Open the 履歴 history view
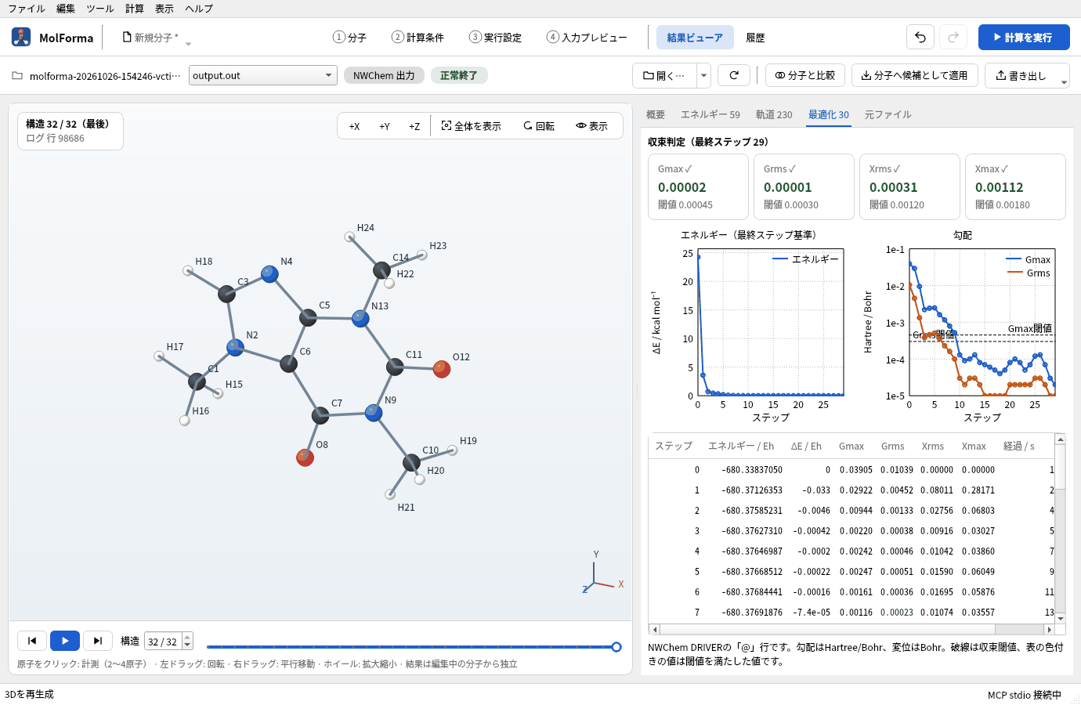Viewport: 1081px width, 705px height. tap(755, 38)
